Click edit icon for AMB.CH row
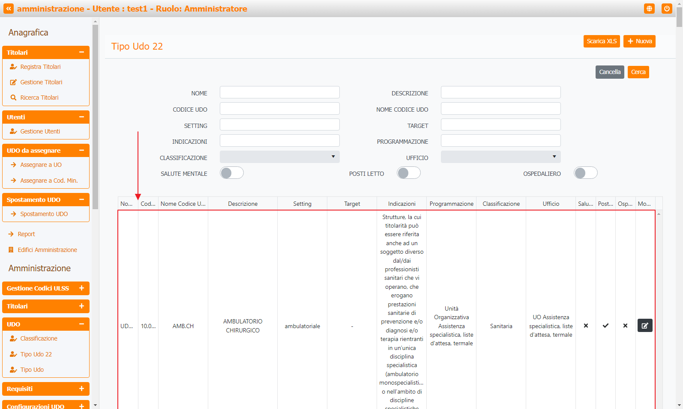The image size is (683, 409). pyautogui.click(x=645, y=326)
